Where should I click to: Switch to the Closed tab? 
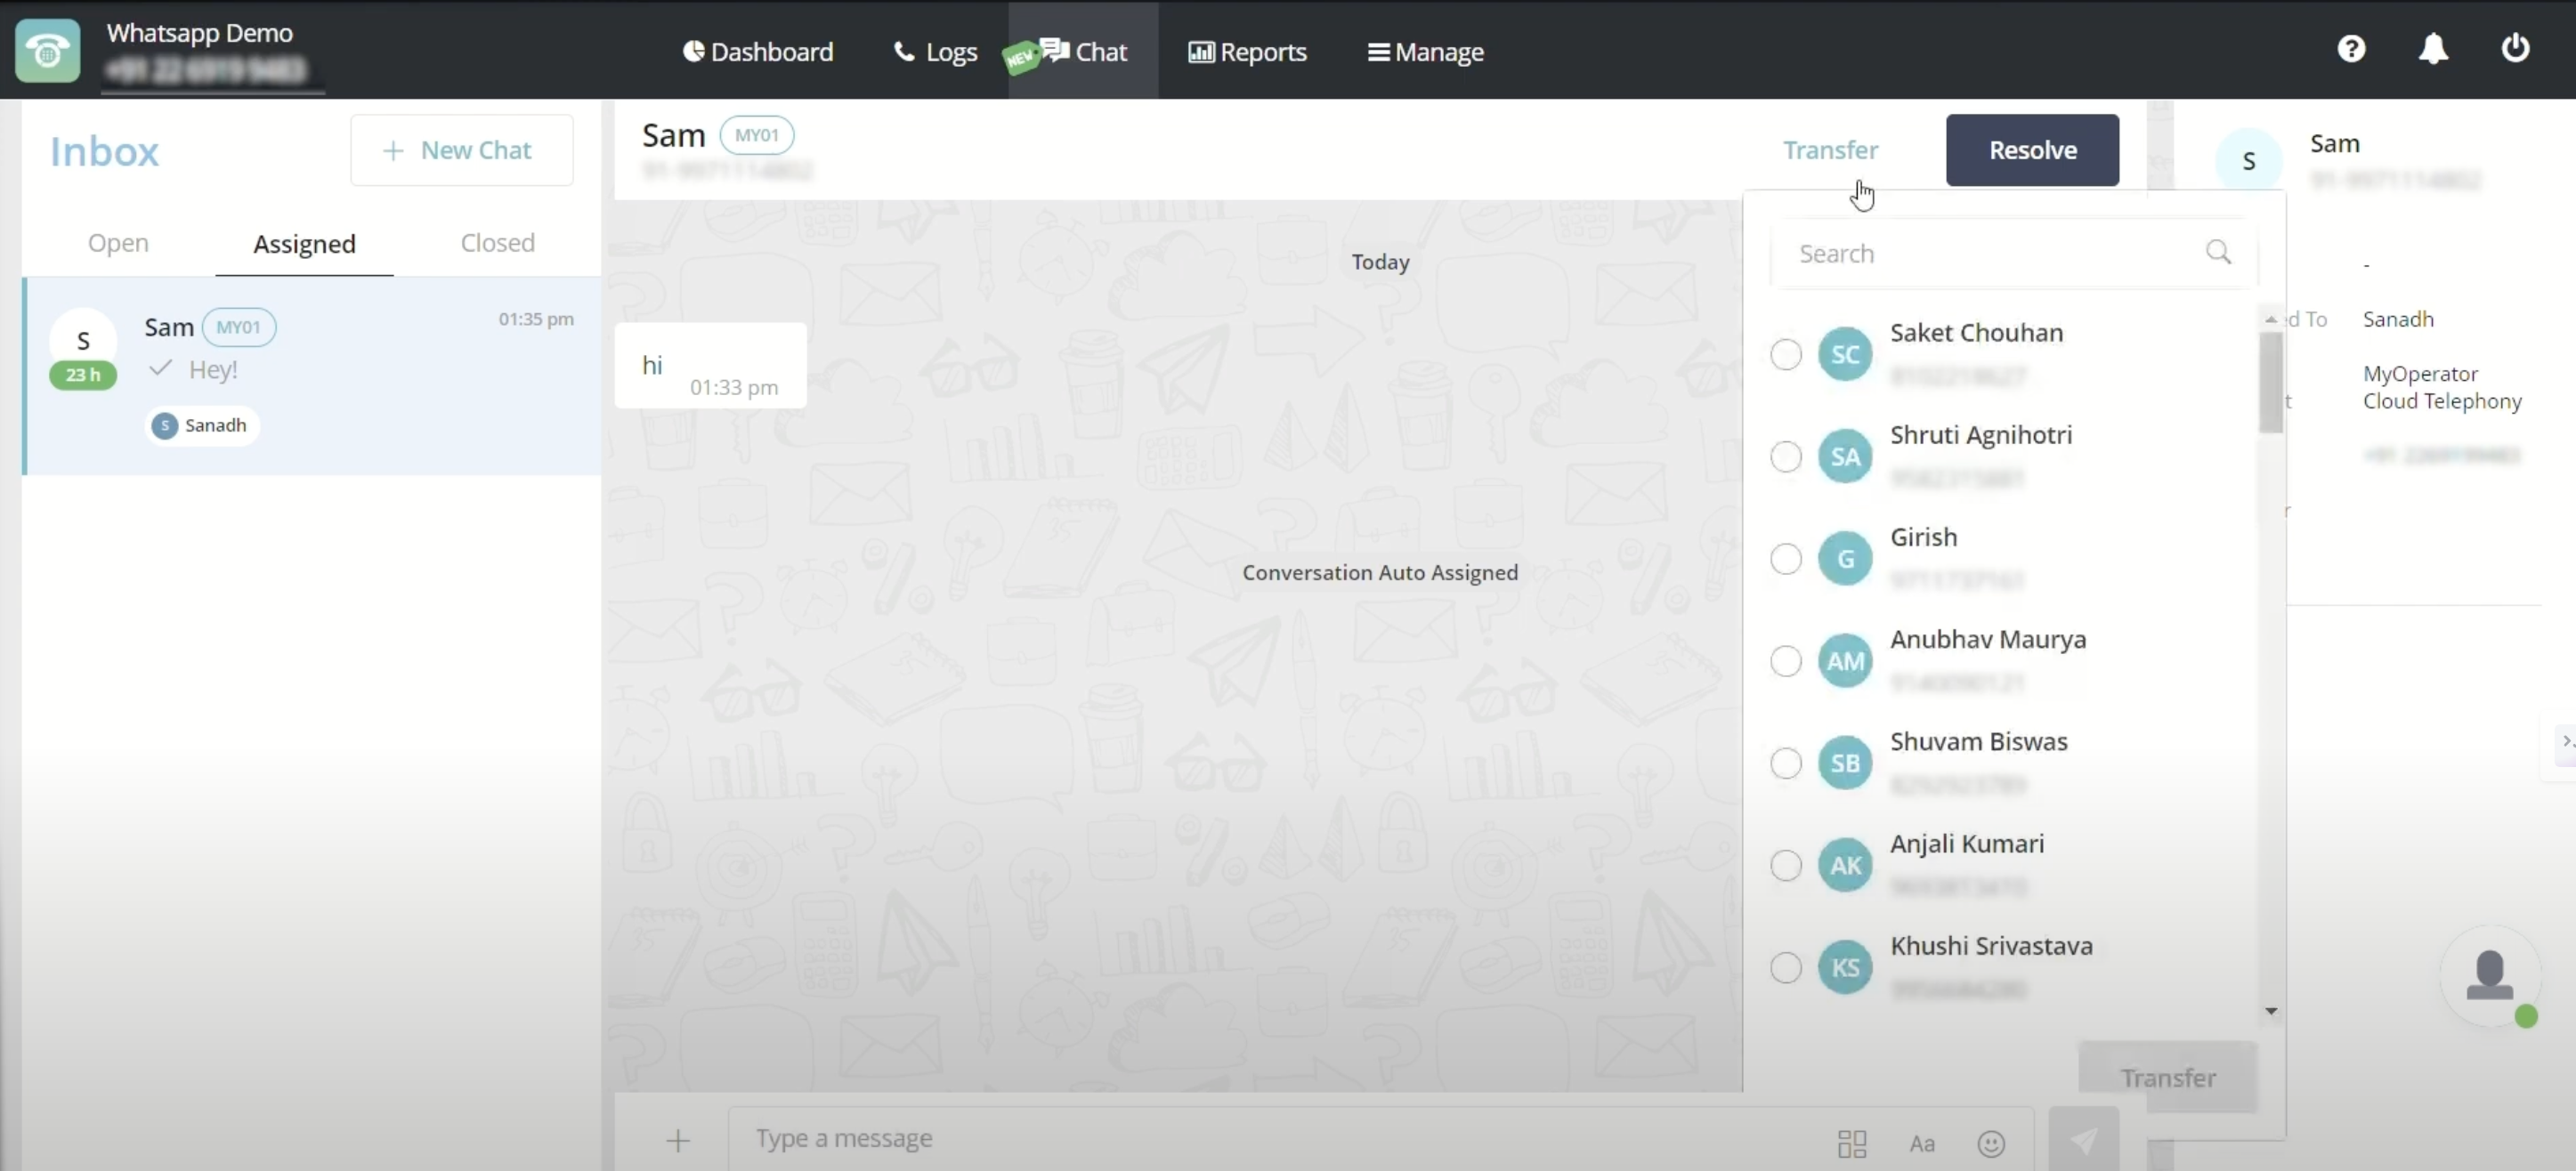[497, 243]
